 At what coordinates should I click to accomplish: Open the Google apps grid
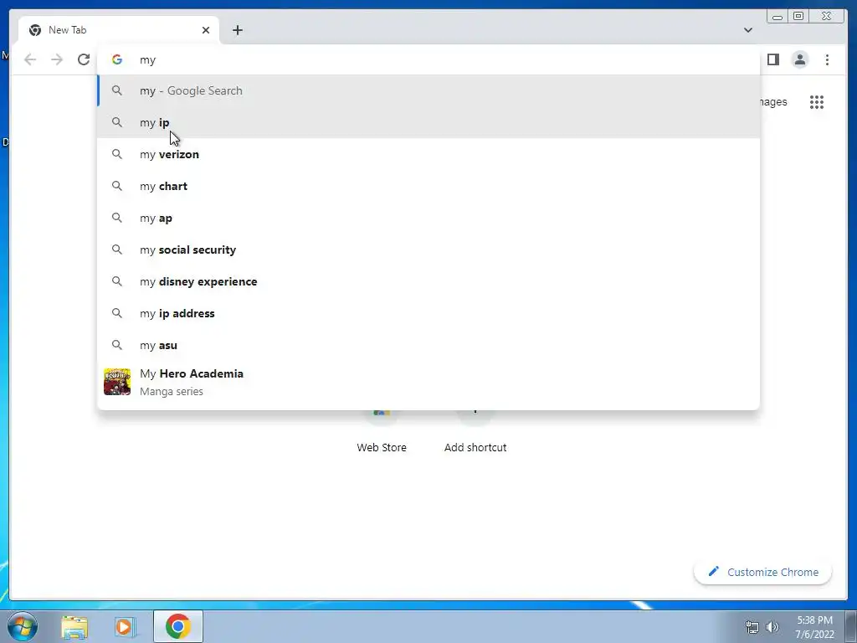[x=817, y=101]
